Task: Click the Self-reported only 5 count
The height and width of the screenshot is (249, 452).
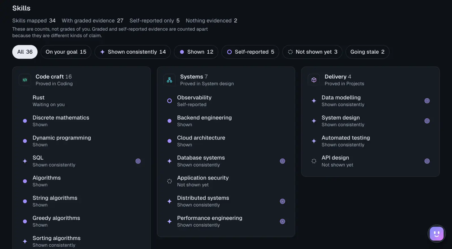Action: point(155,21)
